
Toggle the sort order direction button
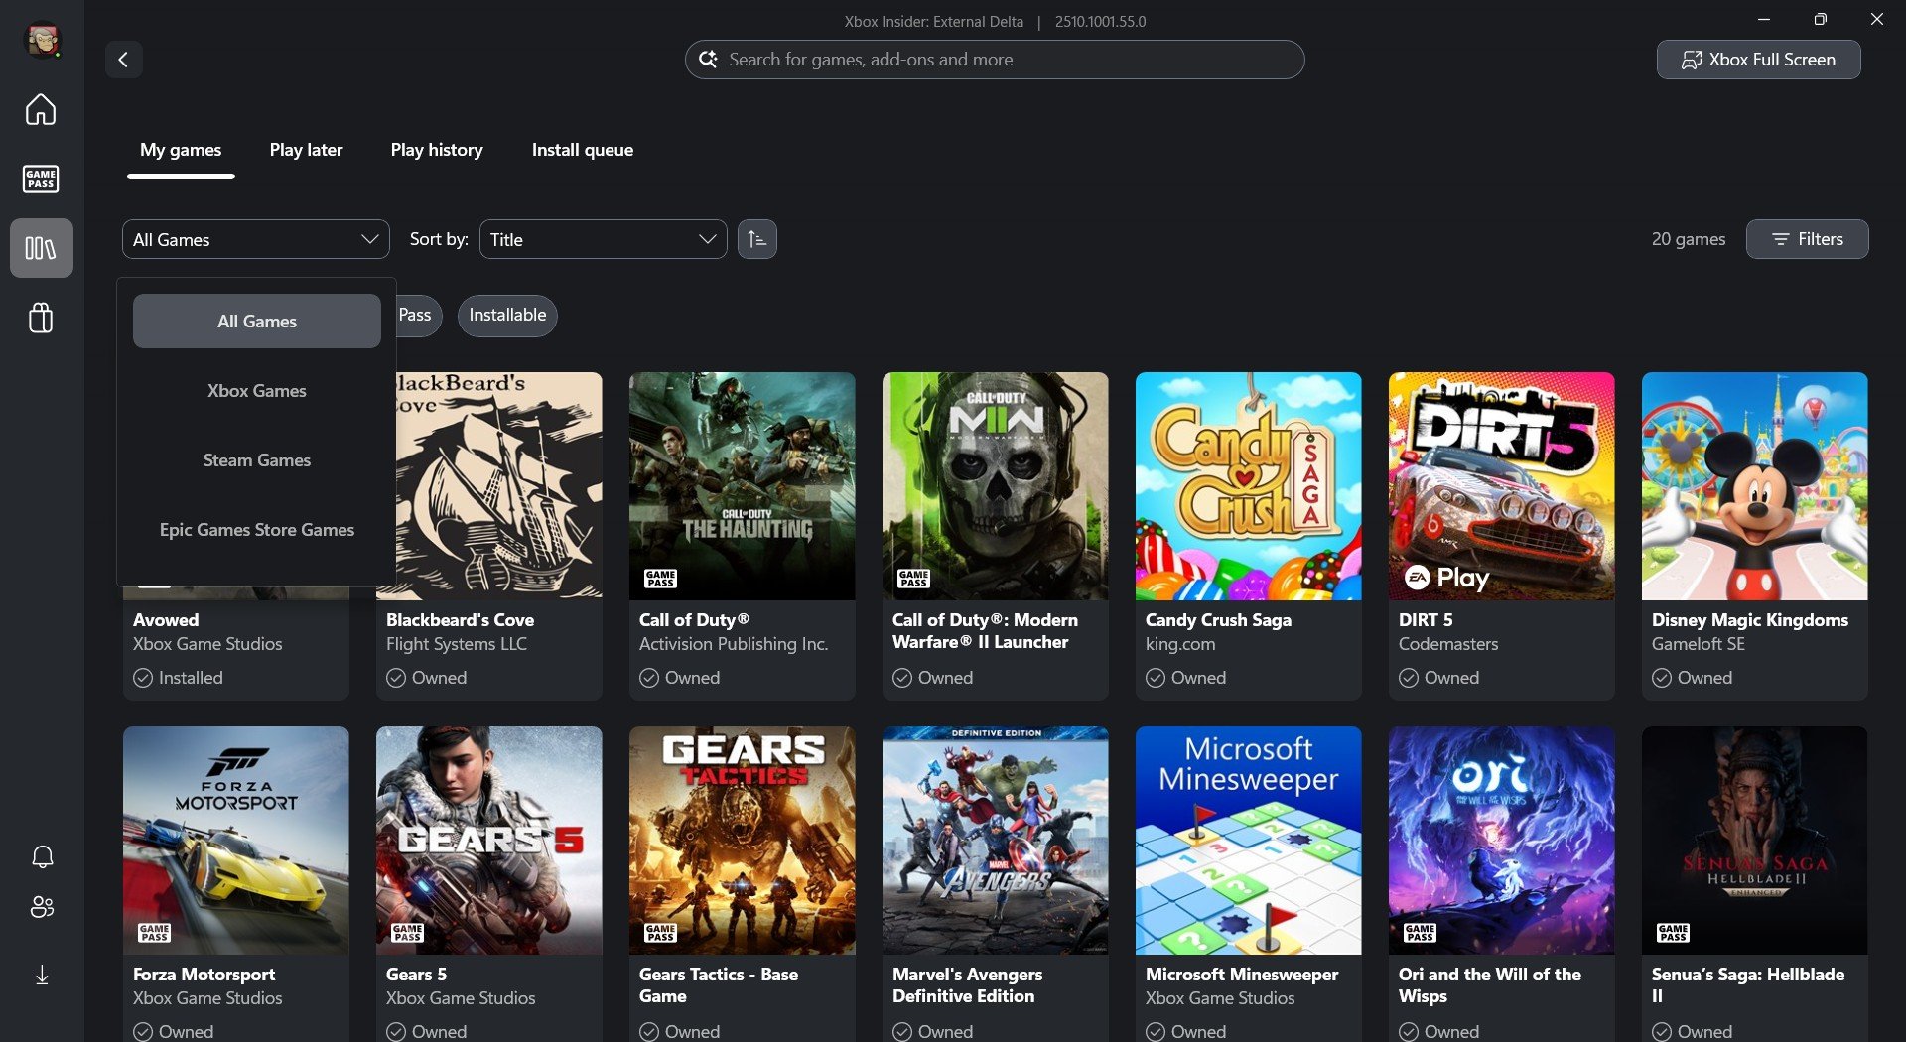click(756, 239)
